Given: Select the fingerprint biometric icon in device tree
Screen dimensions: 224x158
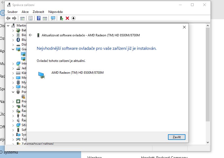Looking at the screenshot, I should (x=18, y=35).
